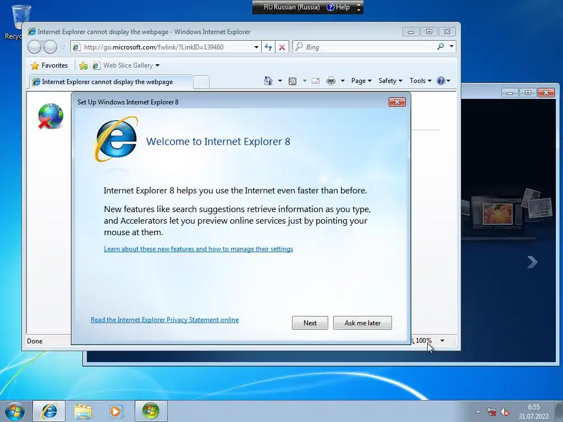The width and height of the screenshot is (563, 422).
Task: Open a new blank tab
Action: [201, 82]
